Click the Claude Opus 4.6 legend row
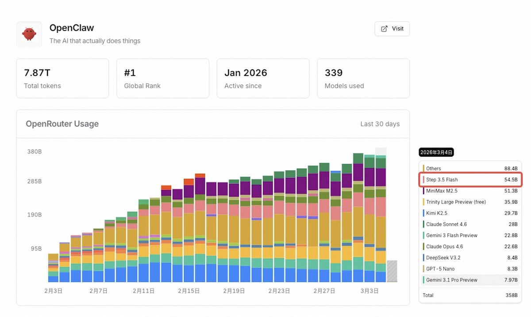Image resolution: width=531 pixels, height=317 pixels. tap(470, 247)
